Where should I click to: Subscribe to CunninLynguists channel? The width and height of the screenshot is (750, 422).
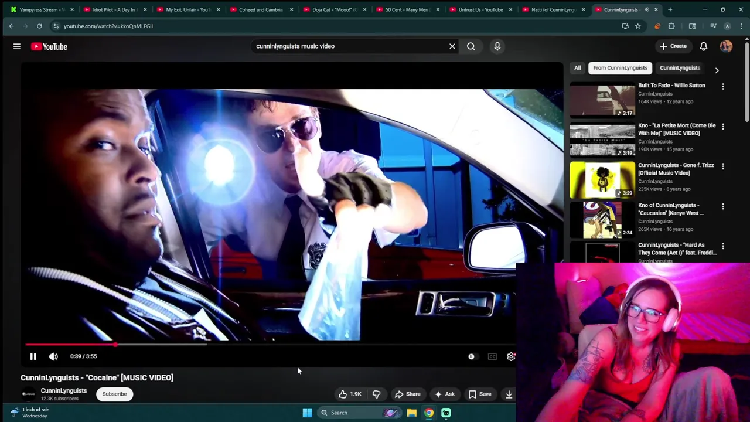(x=114, y=394)
